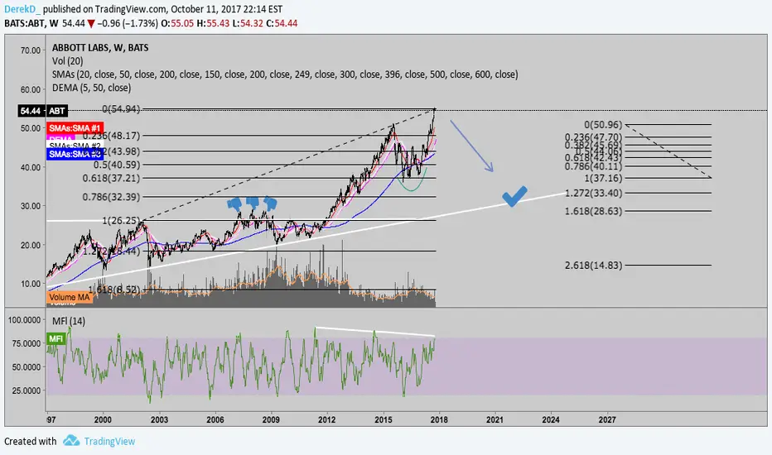The height and width of the screenshot is (455, 772).
Task: Click the 2027 label on the time axis
Action: tap(607, 419)
